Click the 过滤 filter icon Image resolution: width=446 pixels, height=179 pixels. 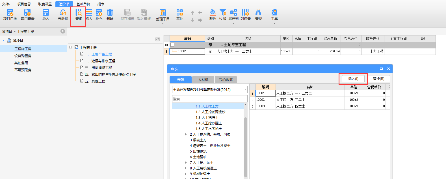click(x=223, y=13)
